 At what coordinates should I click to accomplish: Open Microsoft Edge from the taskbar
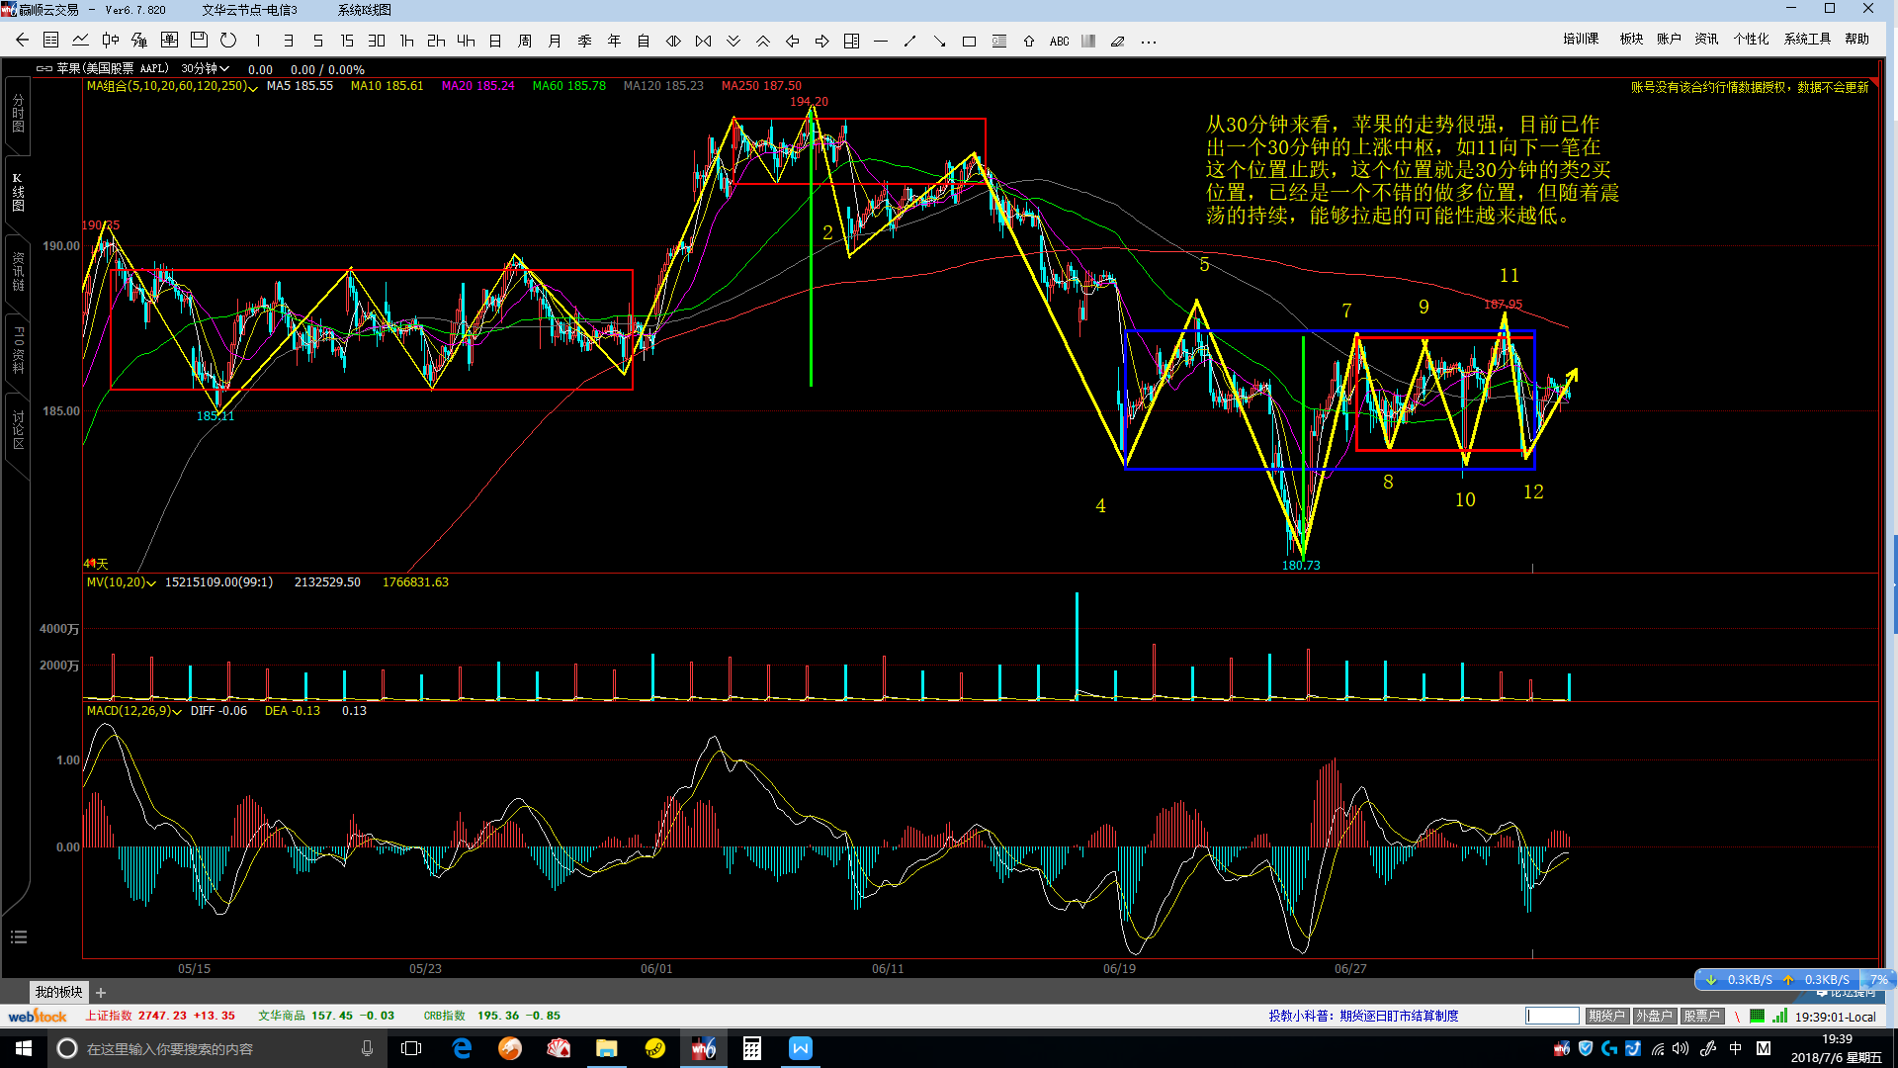pyautogui.click(x=462, y=1048)
